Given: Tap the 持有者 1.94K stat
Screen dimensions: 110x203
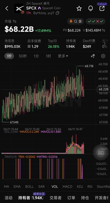Looking at the screenshot, I should tap(71, 44).
